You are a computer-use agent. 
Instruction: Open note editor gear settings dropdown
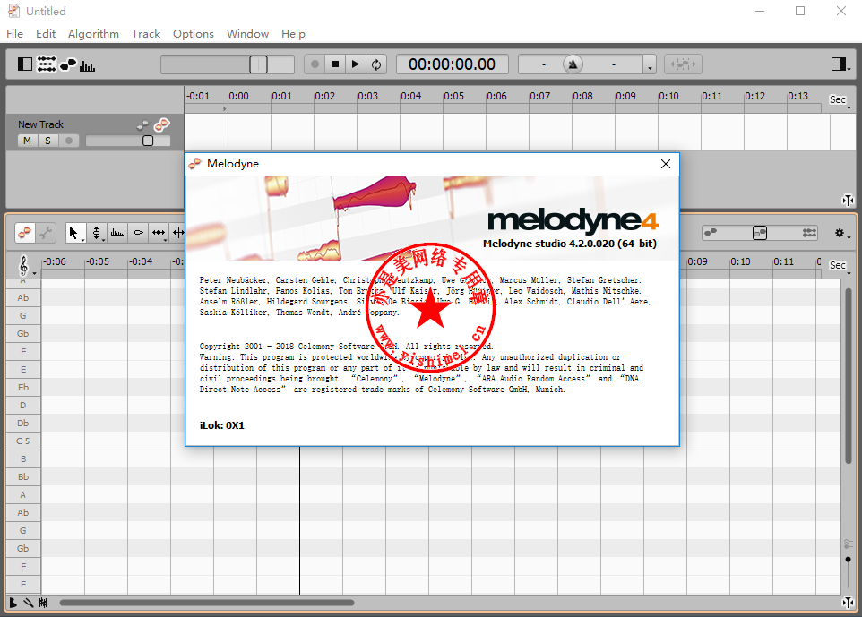point(840,233)
